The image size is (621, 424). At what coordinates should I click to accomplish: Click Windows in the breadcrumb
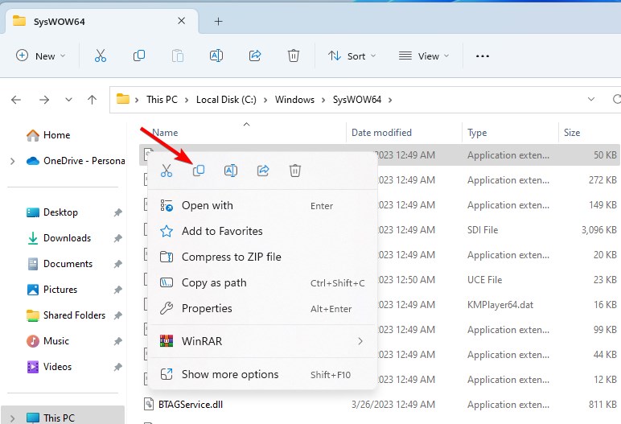[x=294, y=100]
